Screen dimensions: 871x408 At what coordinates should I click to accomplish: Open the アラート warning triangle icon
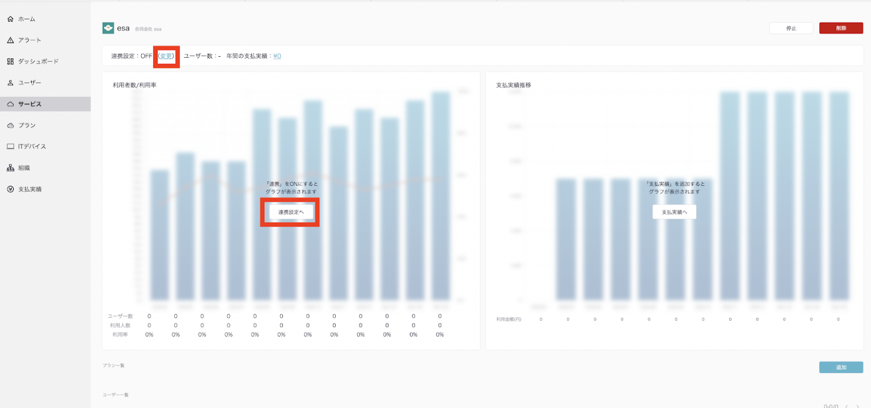(x=10, y=40)
